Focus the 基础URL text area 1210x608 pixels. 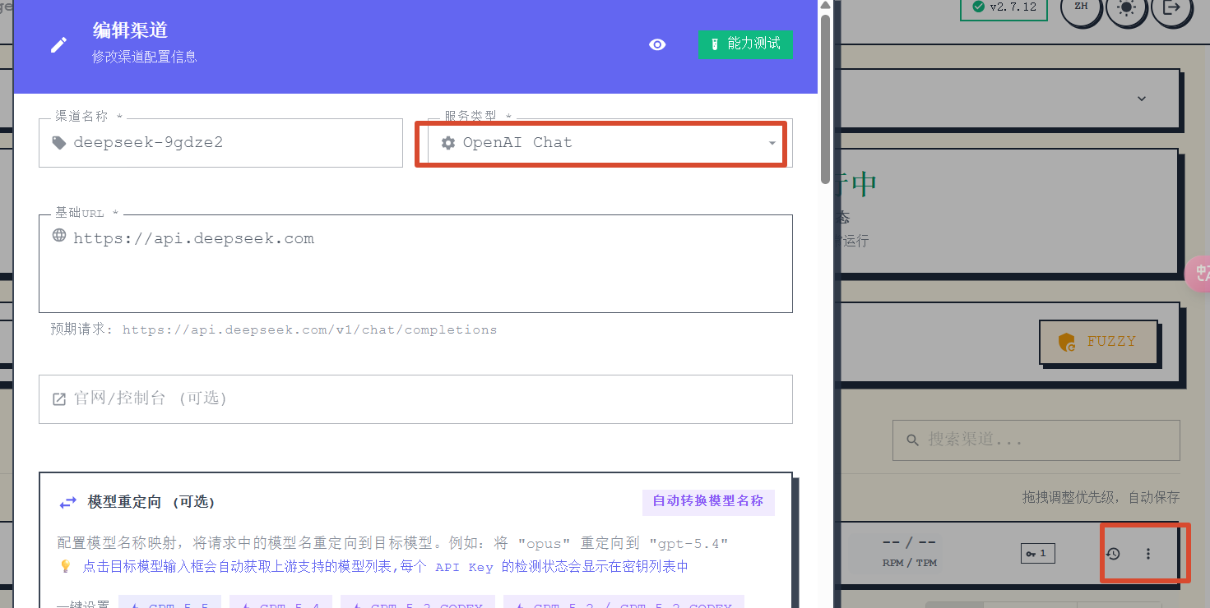tap(415, 264)
